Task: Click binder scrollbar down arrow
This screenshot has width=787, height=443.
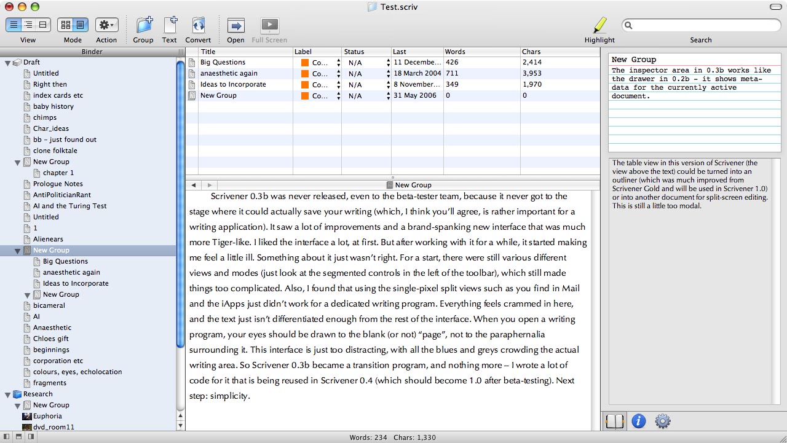Action: [x=180, y=425]
